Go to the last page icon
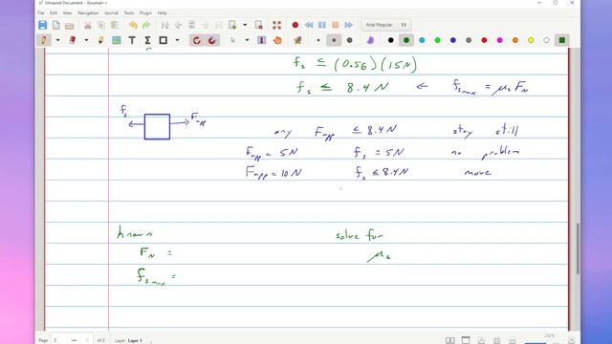Screen dimensions: 612x344 tap(219, 25)
